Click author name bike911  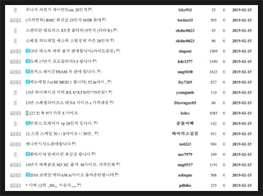185,10
